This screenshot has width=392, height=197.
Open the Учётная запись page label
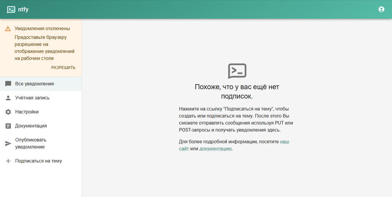point(32,98)
